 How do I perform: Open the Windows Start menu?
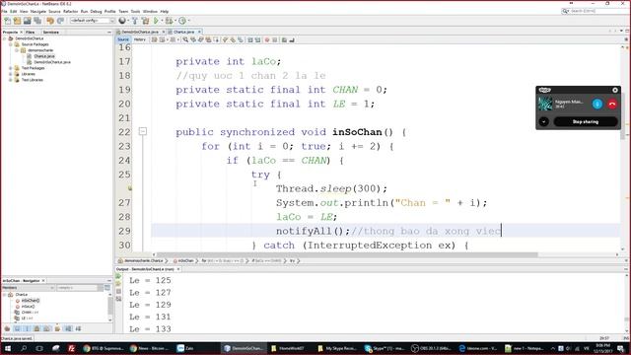click(8, 348)
